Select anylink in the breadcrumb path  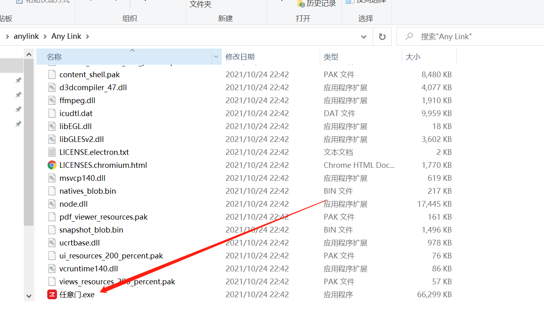click(x=26, y=36)
